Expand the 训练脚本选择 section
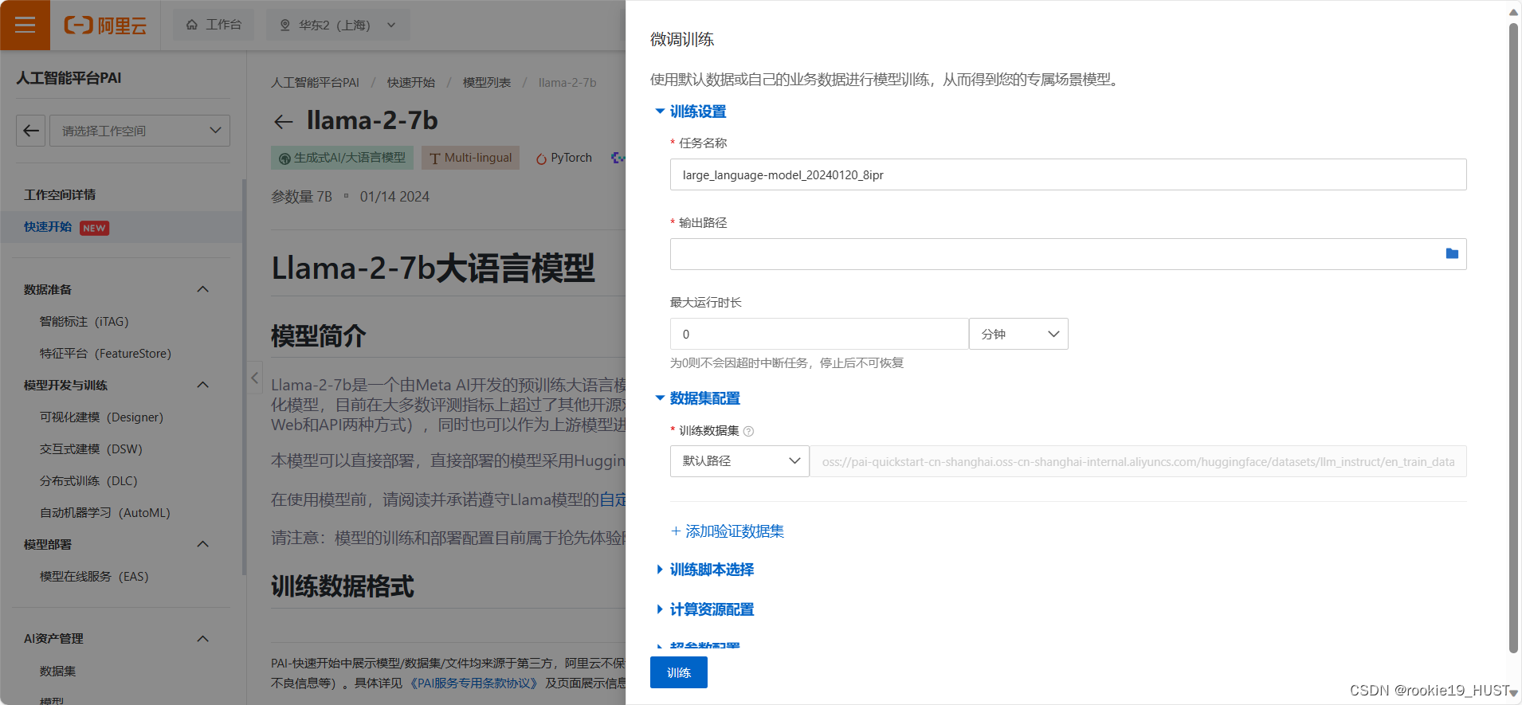 tap(704, 570)
